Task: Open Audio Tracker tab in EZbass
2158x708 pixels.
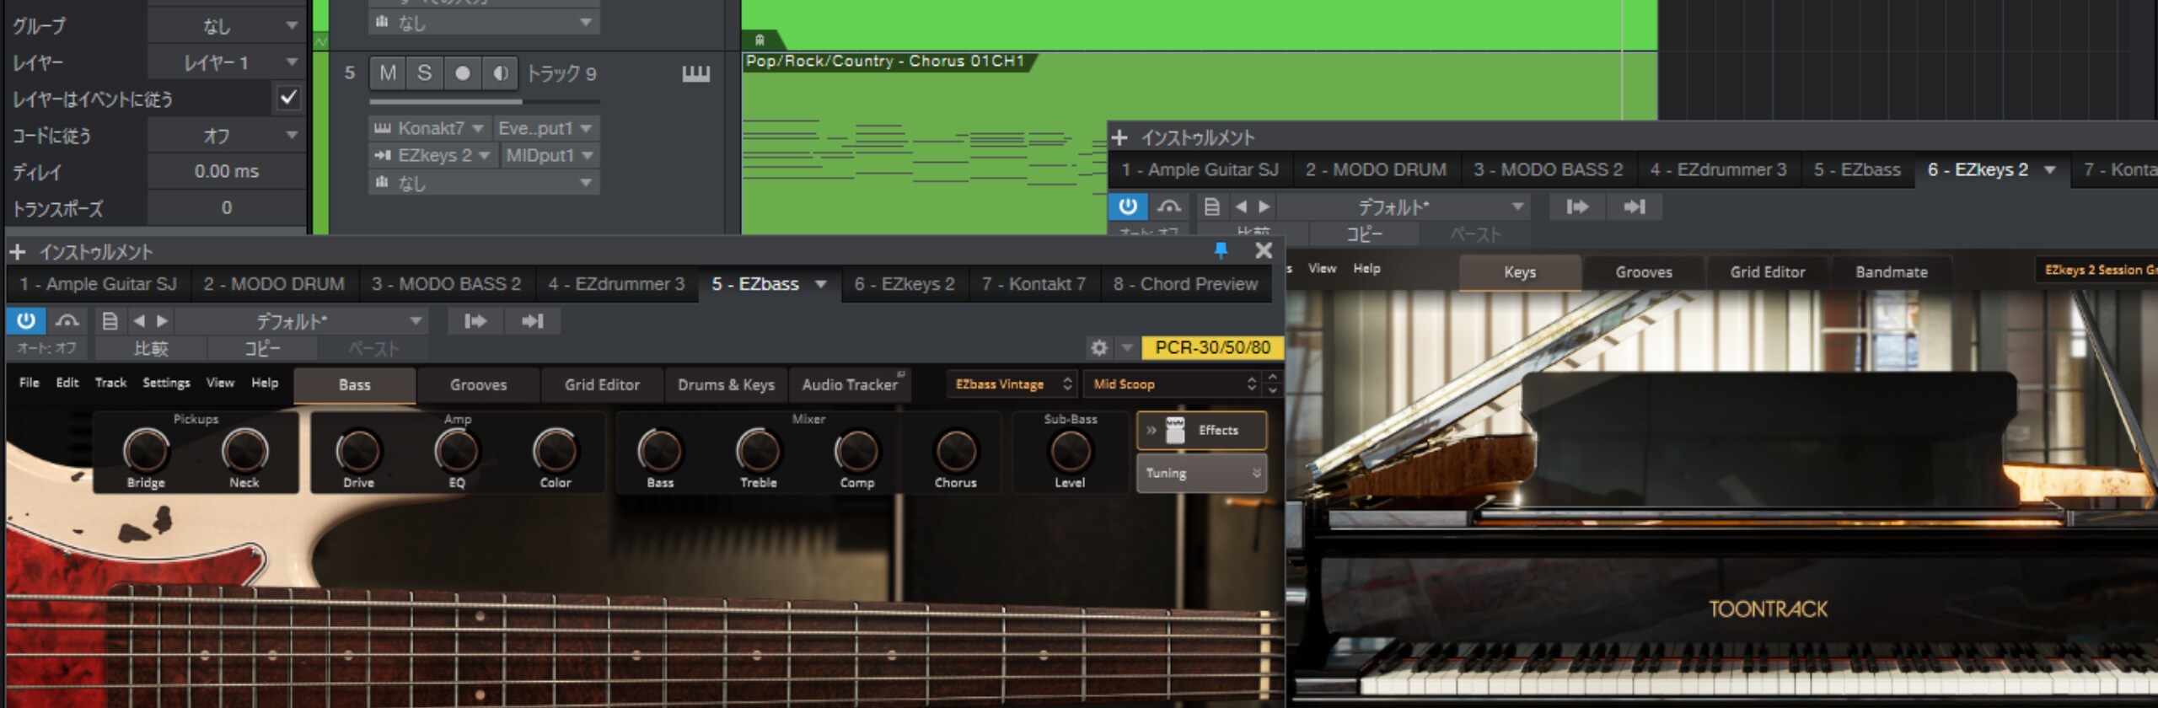Action: click(850, 384)
